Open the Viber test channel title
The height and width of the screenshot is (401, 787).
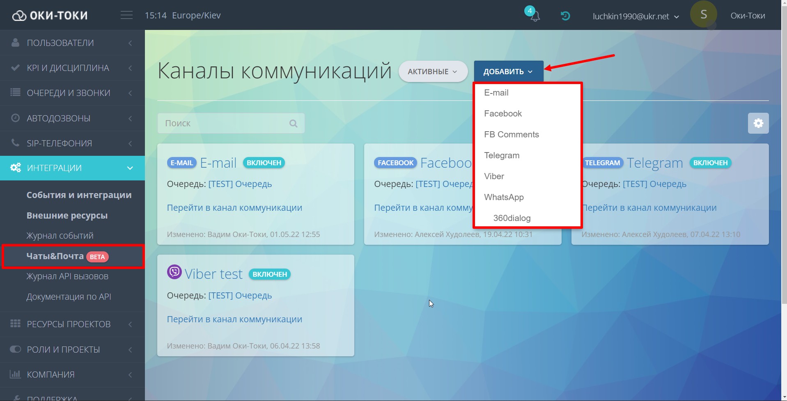[x=213, y=273]
